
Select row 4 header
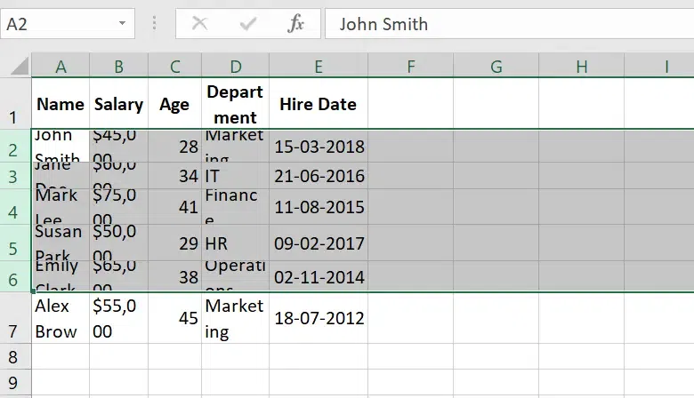[x=14, y=212]
